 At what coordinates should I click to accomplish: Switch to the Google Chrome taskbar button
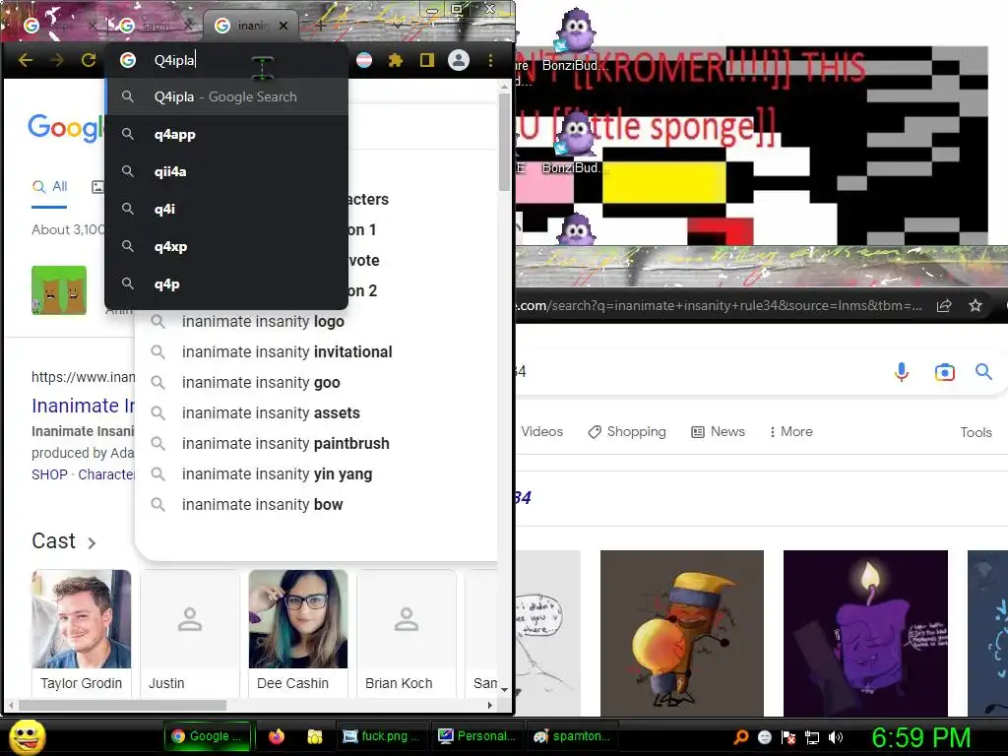coord(210,736)
